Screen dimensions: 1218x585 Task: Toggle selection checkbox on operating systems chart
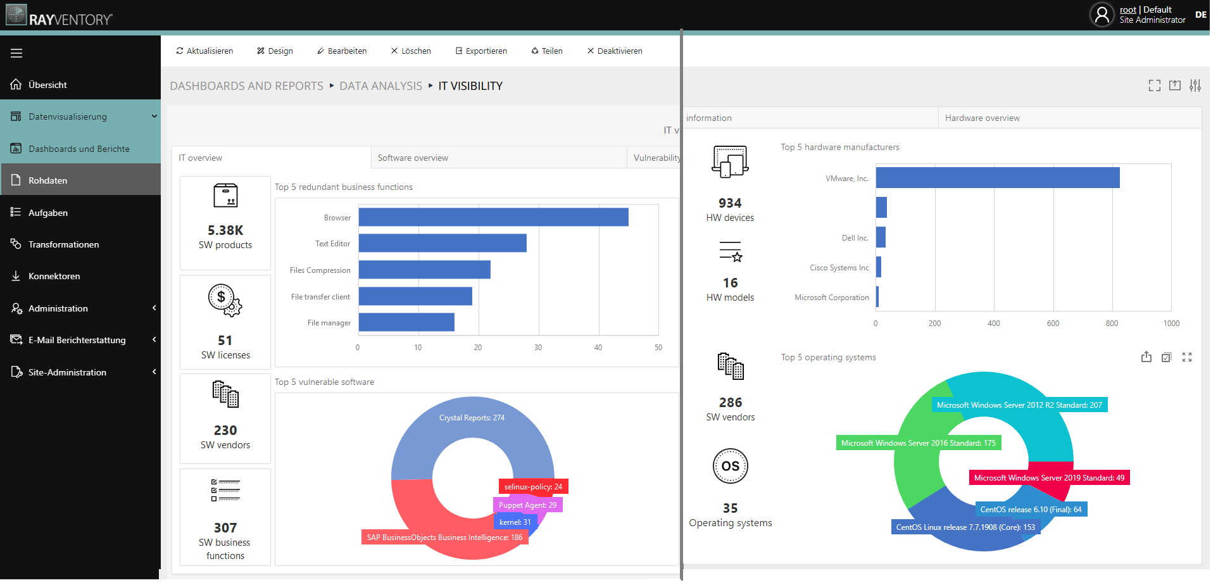point(1166,357)
